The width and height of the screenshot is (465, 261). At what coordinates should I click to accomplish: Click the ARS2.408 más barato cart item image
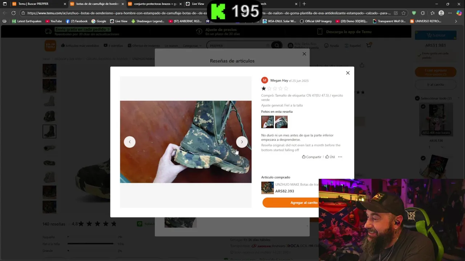[436, 120]
